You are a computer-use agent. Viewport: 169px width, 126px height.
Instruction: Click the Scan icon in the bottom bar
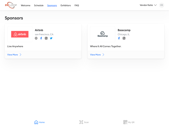81,122
